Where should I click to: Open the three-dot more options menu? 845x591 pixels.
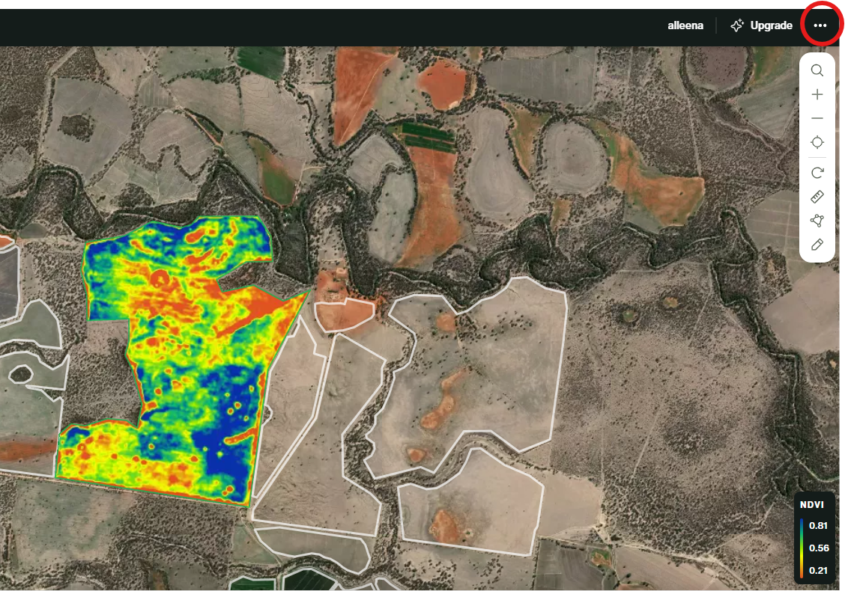tap(820, 25)
